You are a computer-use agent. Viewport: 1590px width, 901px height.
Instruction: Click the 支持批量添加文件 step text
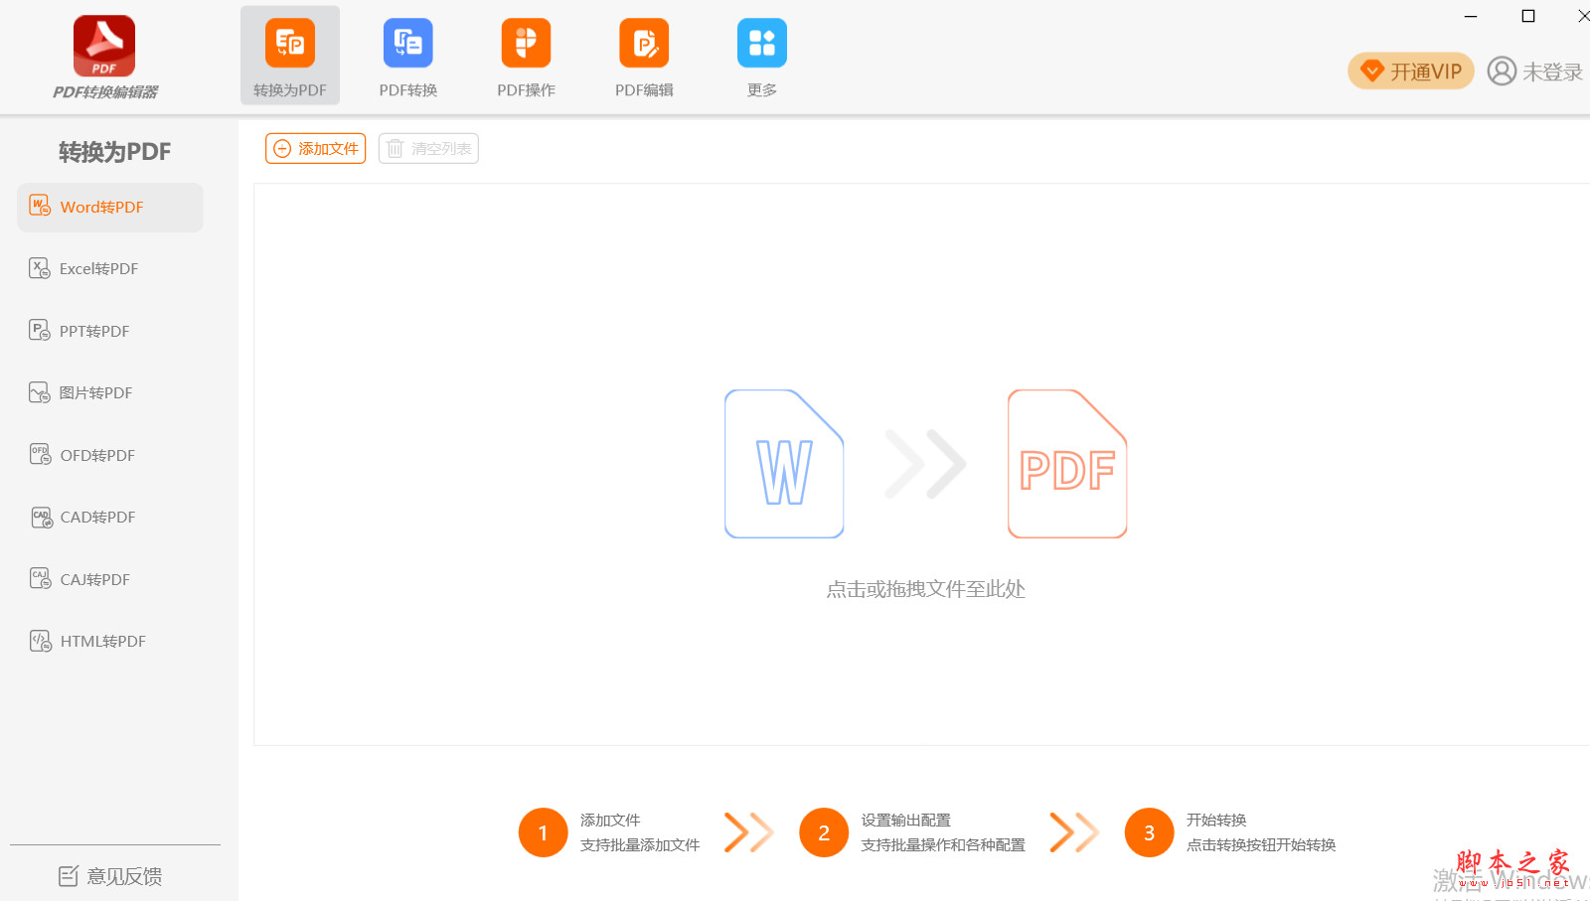coord(640,845)
